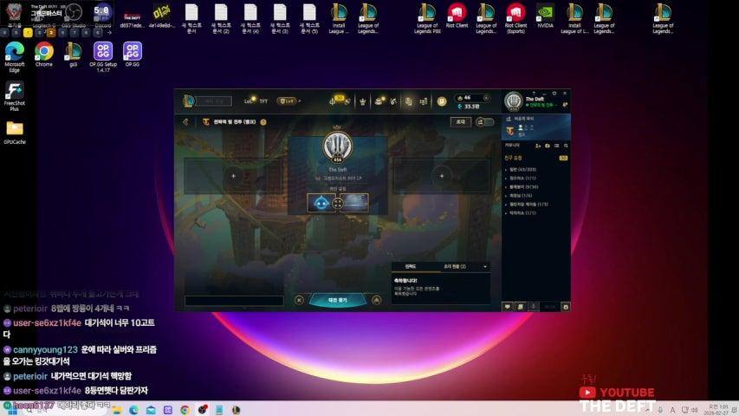
Task: Open the crown icon in League client navbar
Action: click(x=362, y=101)
